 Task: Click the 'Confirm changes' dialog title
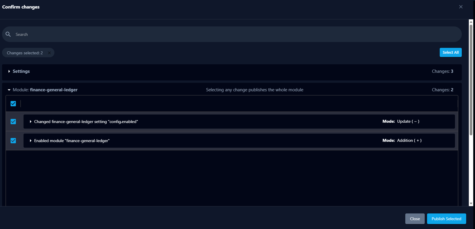21,7
